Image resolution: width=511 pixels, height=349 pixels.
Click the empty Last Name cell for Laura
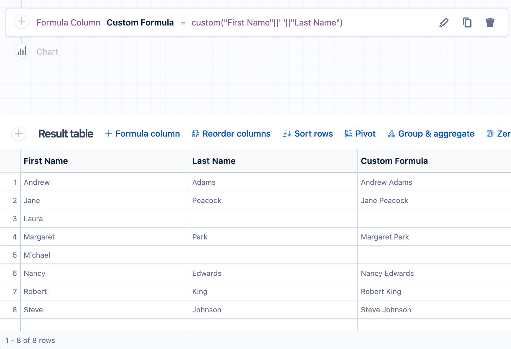click(273, 219)
